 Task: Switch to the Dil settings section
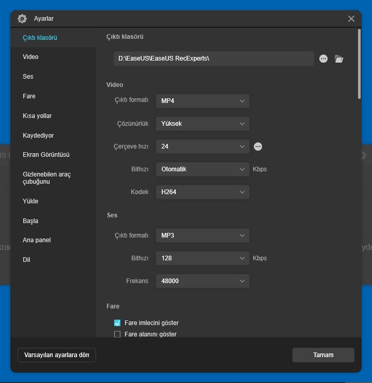click(27, 260)
